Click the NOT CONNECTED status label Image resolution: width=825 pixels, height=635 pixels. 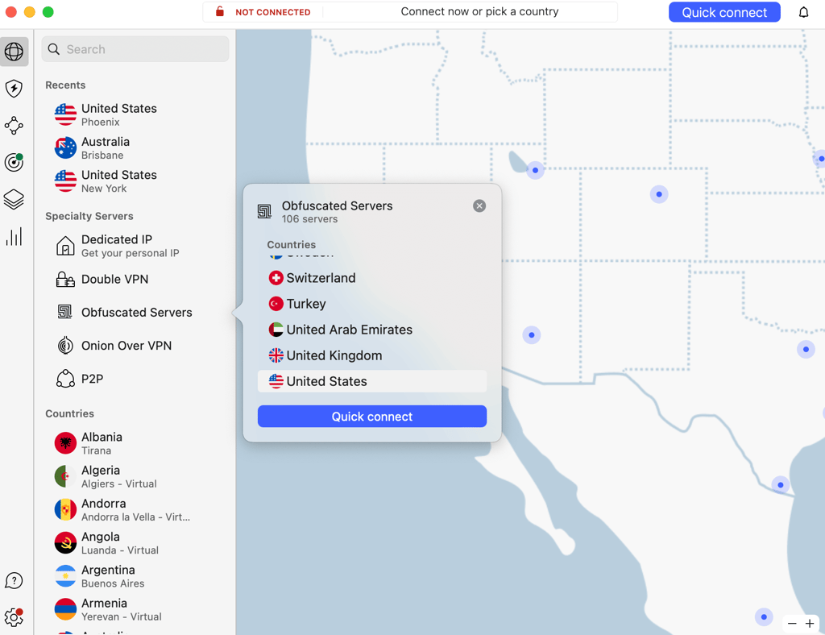(x=272, y=12)
